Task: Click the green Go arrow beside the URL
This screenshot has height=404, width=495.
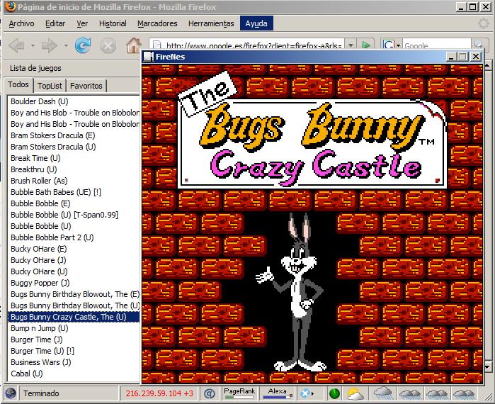Action: pos(366,45)
